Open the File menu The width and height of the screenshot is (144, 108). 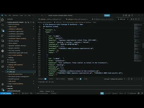[x=6, y=15]
